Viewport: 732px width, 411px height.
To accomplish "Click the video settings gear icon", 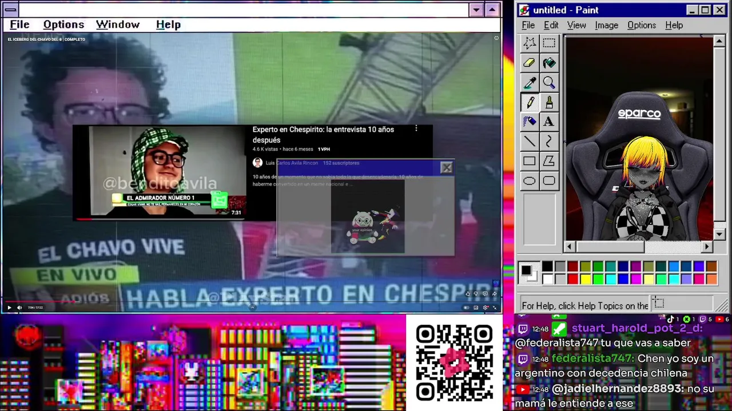I will coord(486,308).
